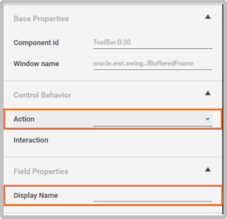The image size is (227, 219).
Task: Click the panel's right-edge vertical scrollbar
Action: pyautogui.click(x=223, y=109)
